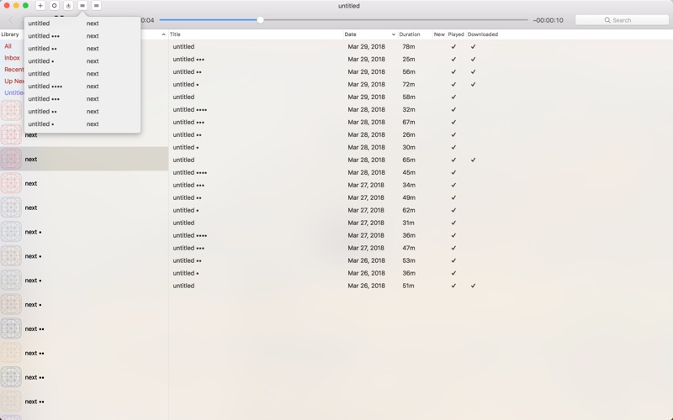Viewport: 673px width, 420px height.
Task: Click the remaining time label -00:00:10
Action: 548,20
